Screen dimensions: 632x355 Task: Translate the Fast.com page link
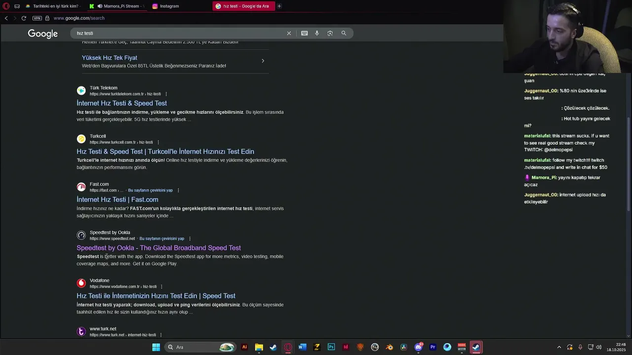pyautogui.click(x=150, y=190)
